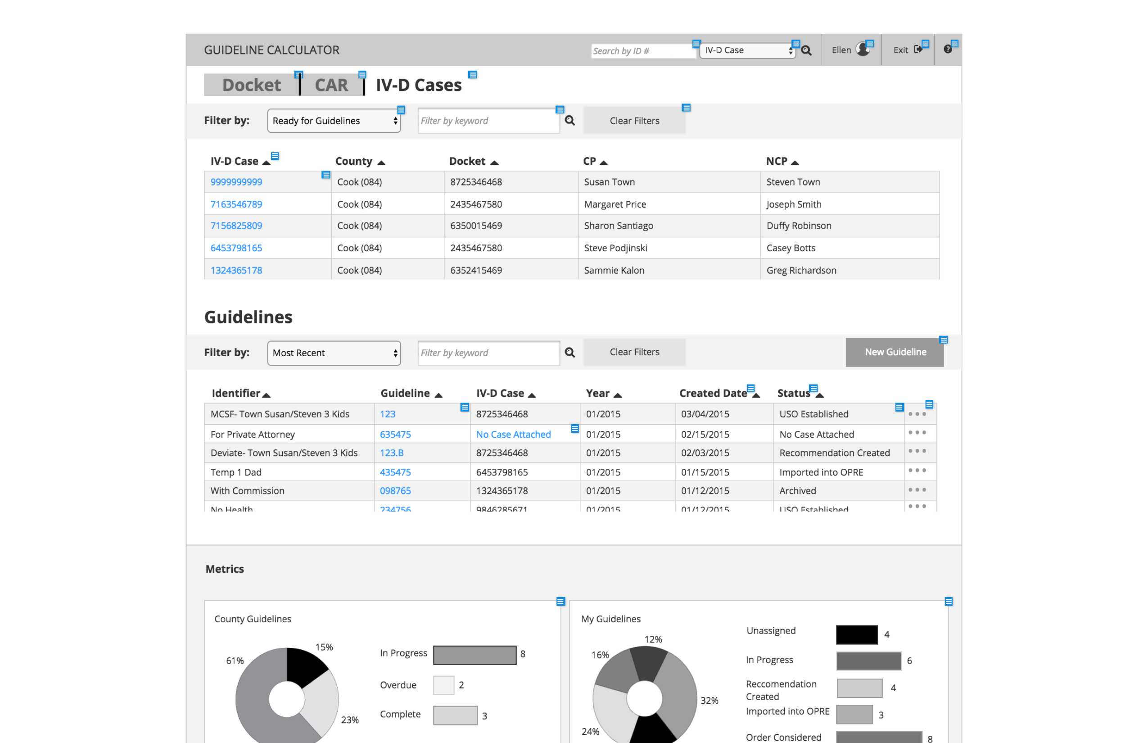Click the search icon beside Guidelines keyword filter
The image size is (1148, 743).
pos(569,353)
